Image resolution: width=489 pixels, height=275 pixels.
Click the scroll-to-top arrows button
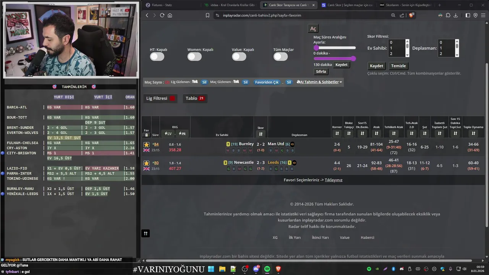tap(146, 233)
